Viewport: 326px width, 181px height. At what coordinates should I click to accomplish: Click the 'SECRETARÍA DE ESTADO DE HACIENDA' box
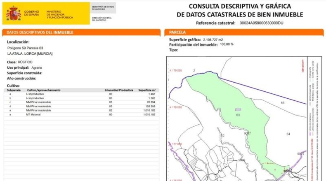tap(103, 8)
